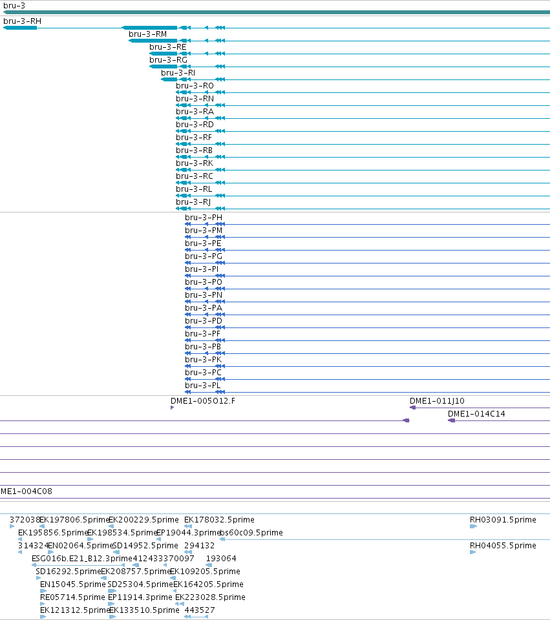Click the DME1-005O12.F clone label
The height and width of the screenshot is (620, 550).
[203, 401]
